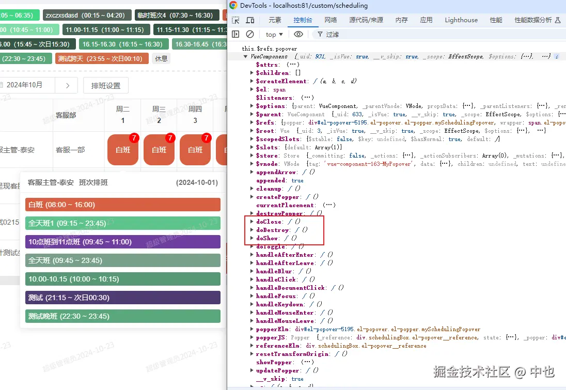This screenshot has height=390, width=566.
Task: Choose 10.00-10.15 (10:00 ~ 10:15) in popover
Action: point(123,279)
